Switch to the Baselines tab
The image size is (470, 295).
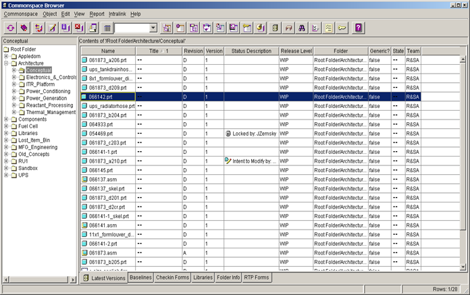coord(140,277)
